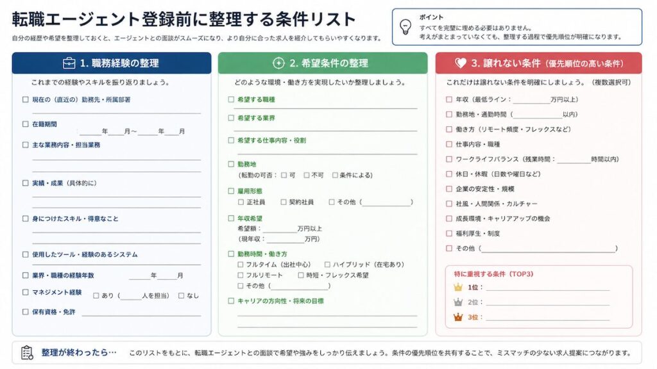Click 残業時間 時間以内 blank
This screenshot has height=369, width=657.
574,160
